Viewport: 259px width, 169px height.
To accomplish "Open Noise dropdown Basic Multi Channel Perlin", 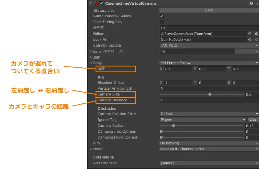I will pyautogui.click(x=209, y=149).
